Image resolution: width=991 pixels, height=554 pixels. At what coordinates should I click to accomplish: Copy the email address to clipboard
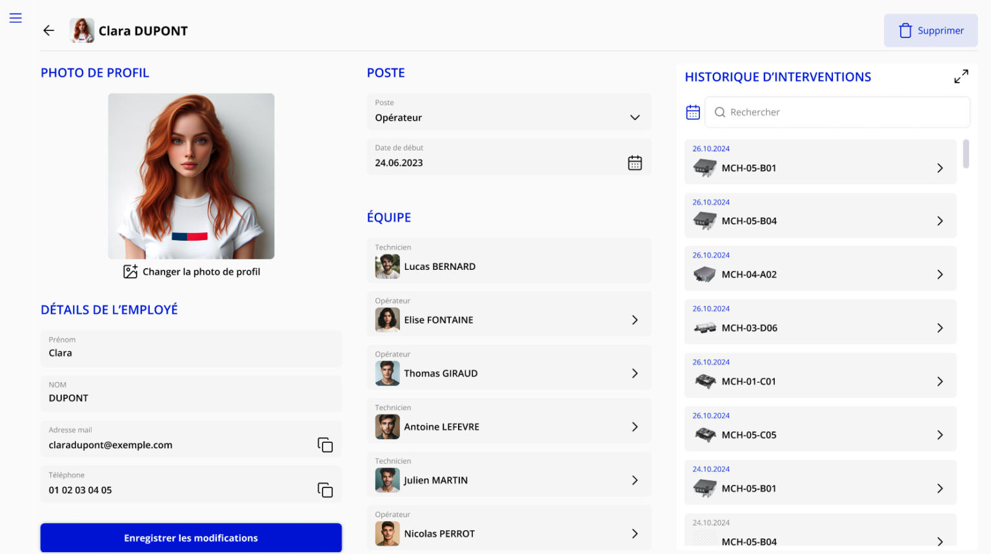pos(325,445)
